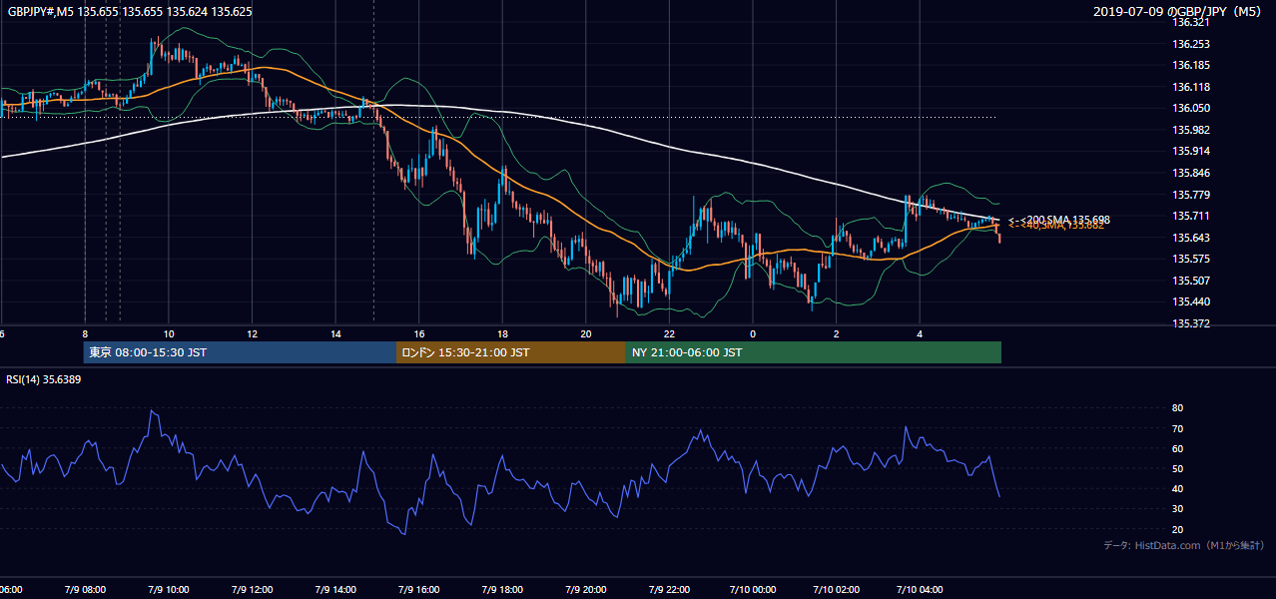
Task: Click the London session bar ロンドン 15:30-21:00 JST
Action: [x=511, y=352]
